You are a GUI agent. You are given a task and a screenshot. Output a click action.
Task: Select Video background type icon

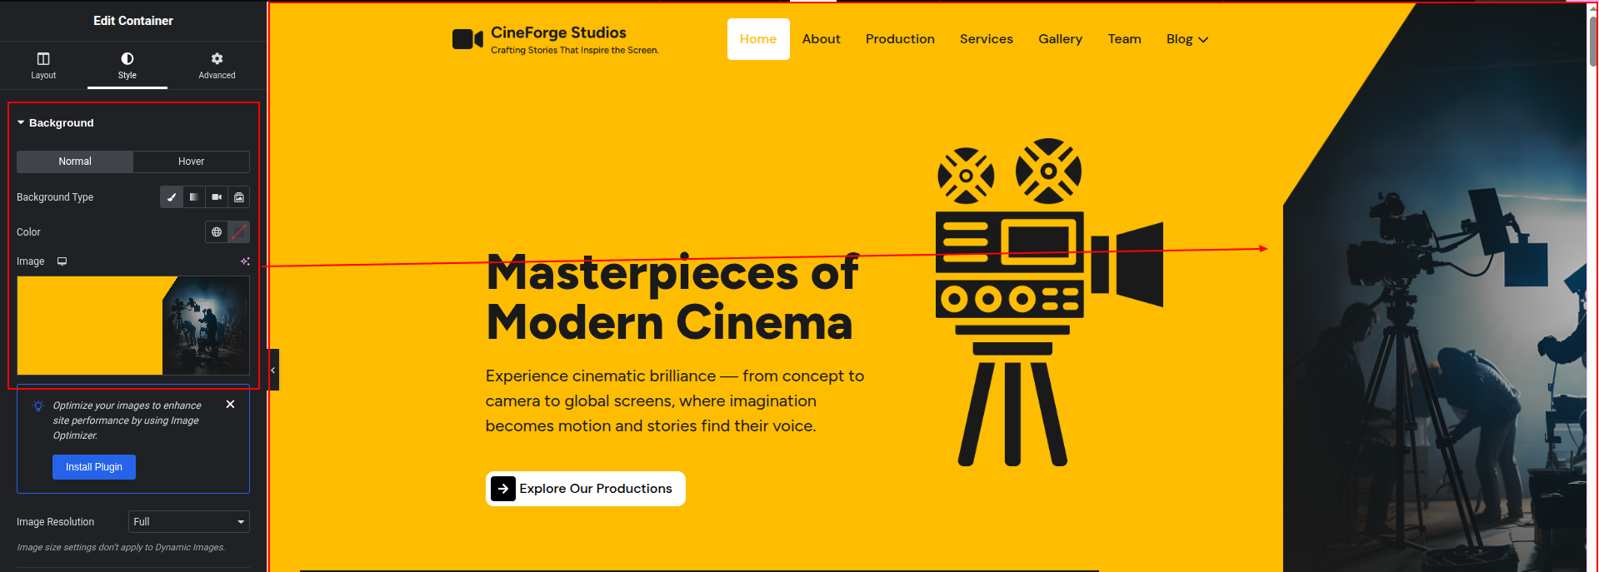tap(217, 197)
